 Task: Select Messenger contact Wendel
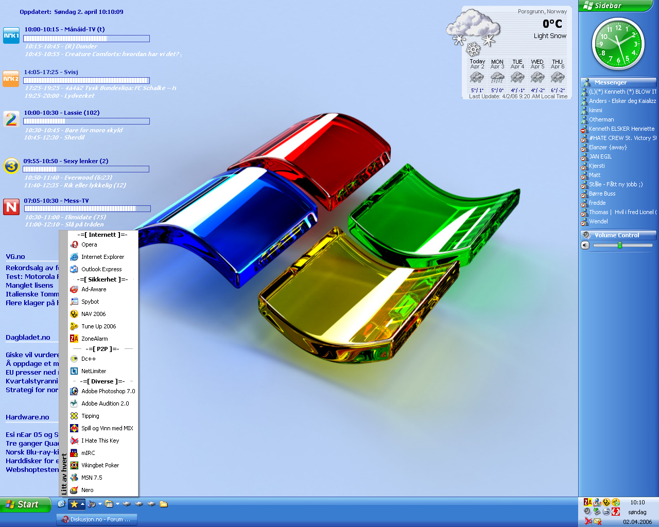click(x=598, y=221)
